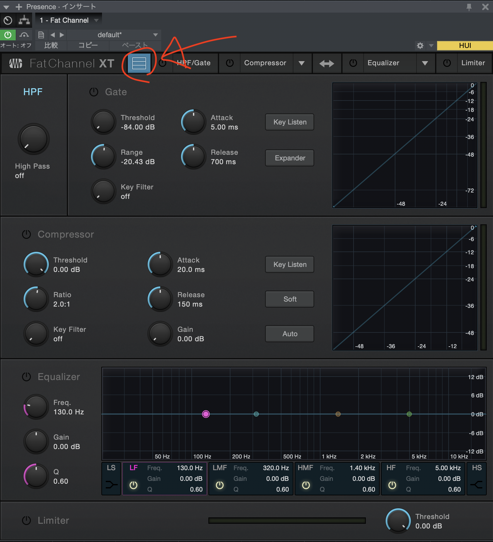Click the Expander button
This screenshot has height=542, width=493.
pyautogui.click(x=290, y=158)
